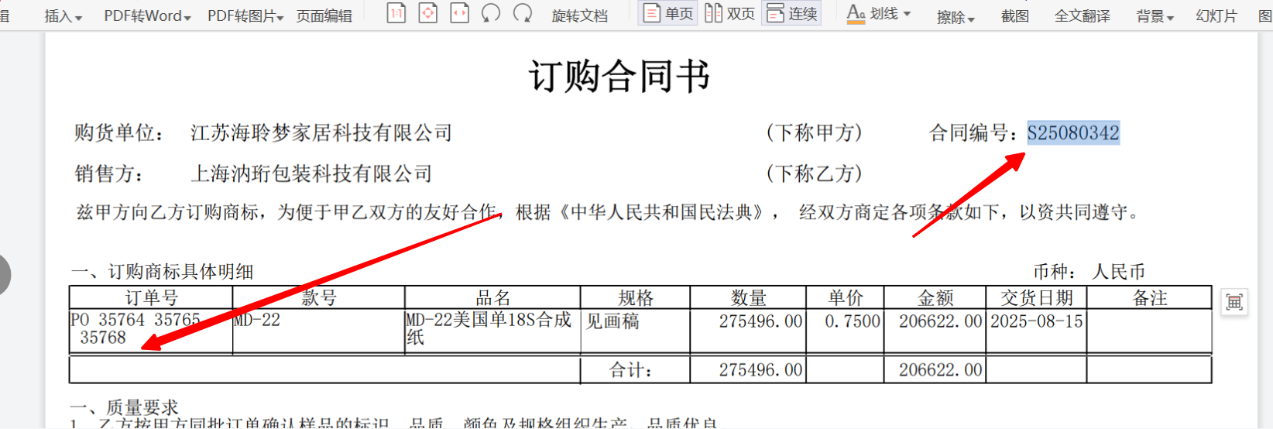This screenshot has height=429, width=1273.
Task: Toggle continuous 连续 scrolling mode
Action: [x=792, y=14]
